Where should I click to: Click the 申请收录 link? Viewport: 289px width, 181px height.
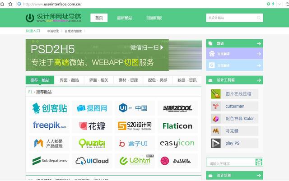click(x=53, y=31)
